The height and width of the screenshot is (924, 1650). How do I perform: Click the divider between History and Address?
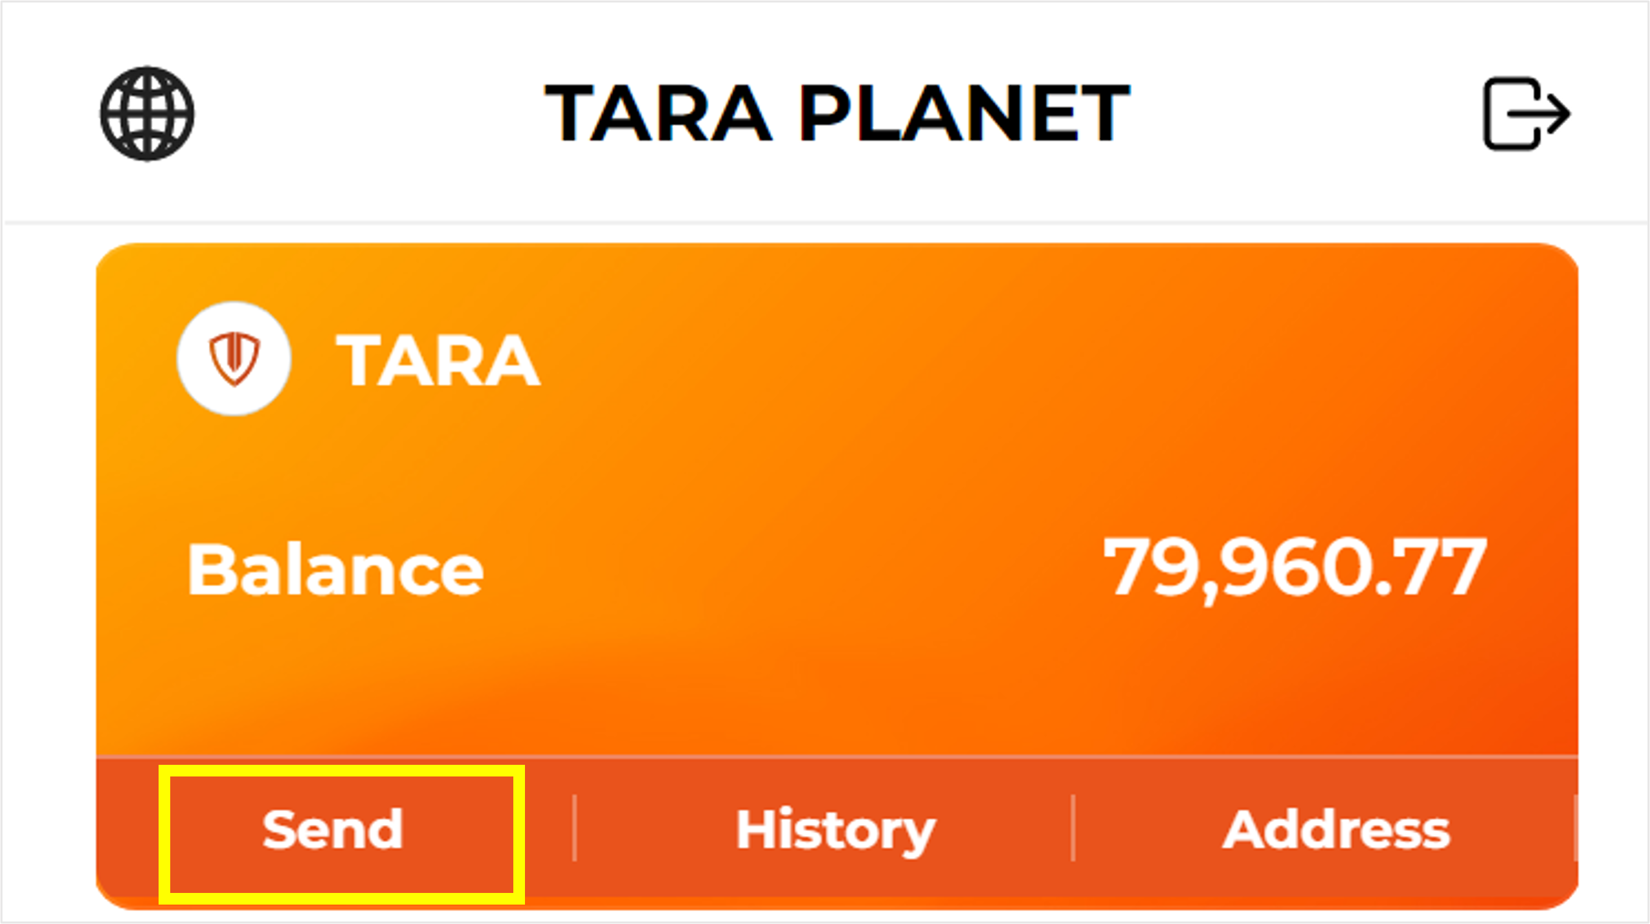point(1073,828)
